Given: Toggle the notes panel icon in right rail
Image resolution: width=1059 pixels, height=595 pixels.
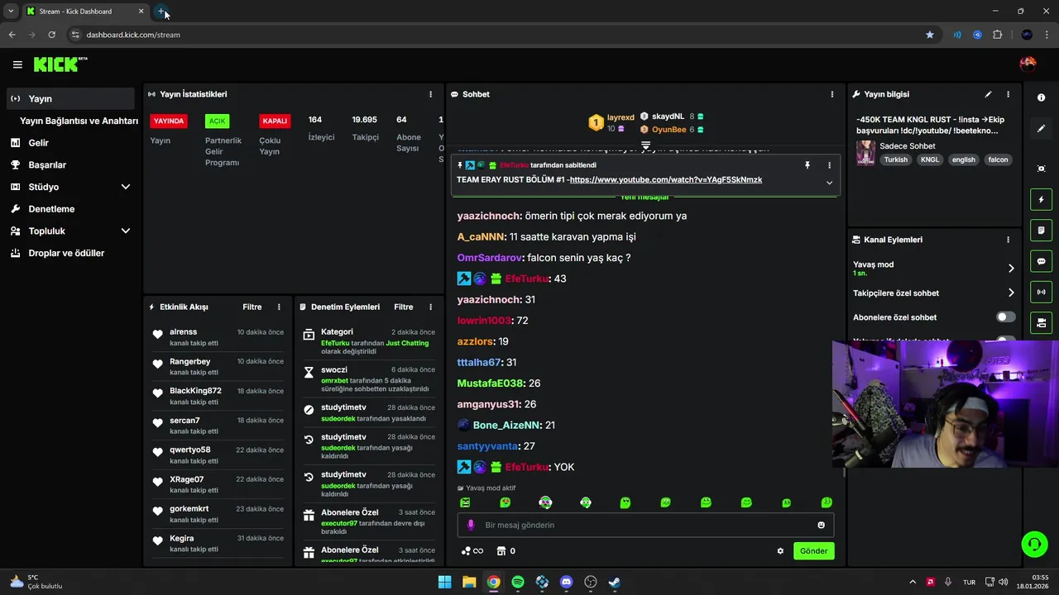Looking at the screenshot, I should point(1041,230).
